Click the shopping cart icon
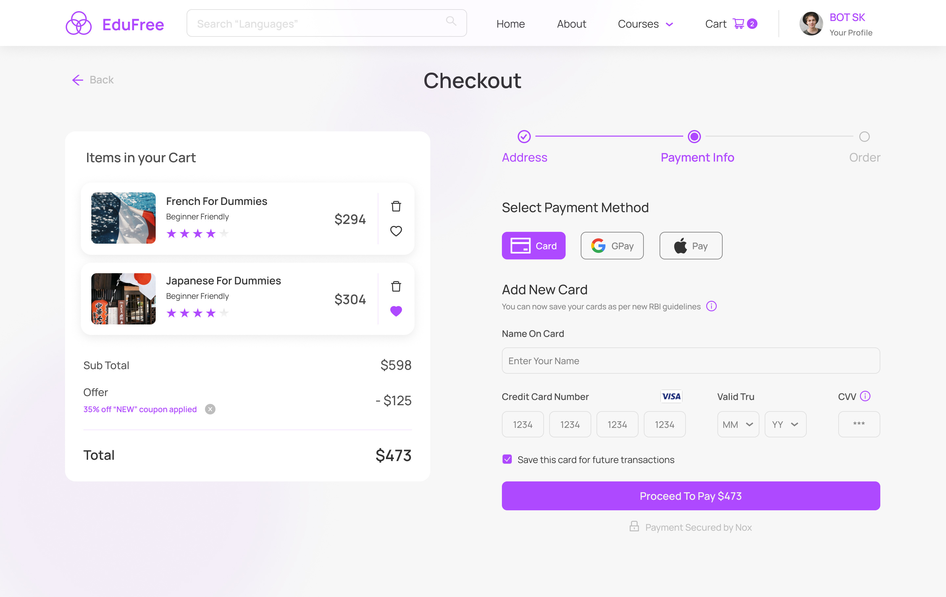 pyautogui.click(x=739, y=24)
